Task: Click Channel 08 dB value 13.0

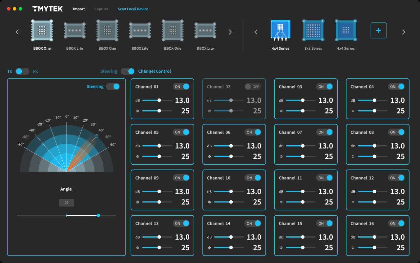Action: (x=397, y=146)
